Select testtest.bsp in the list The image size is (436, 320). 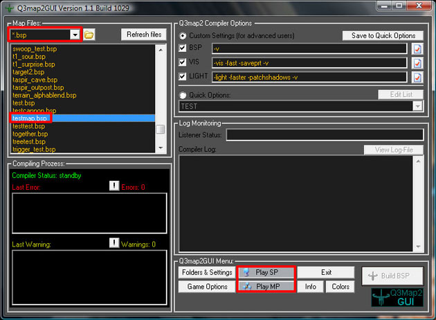click(28, 126)
